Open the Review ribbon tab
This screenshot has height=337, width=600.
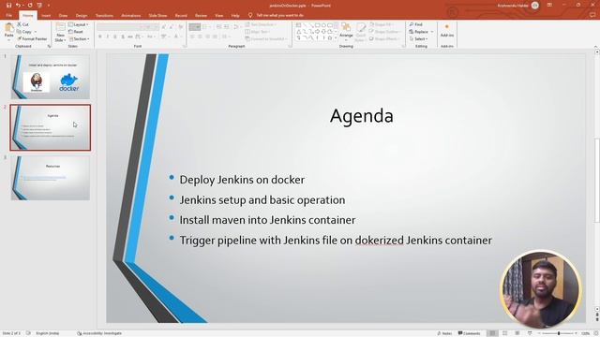201,16
